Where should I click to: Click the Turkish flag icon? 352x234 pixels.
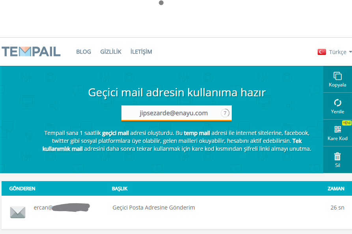point(322,52)
